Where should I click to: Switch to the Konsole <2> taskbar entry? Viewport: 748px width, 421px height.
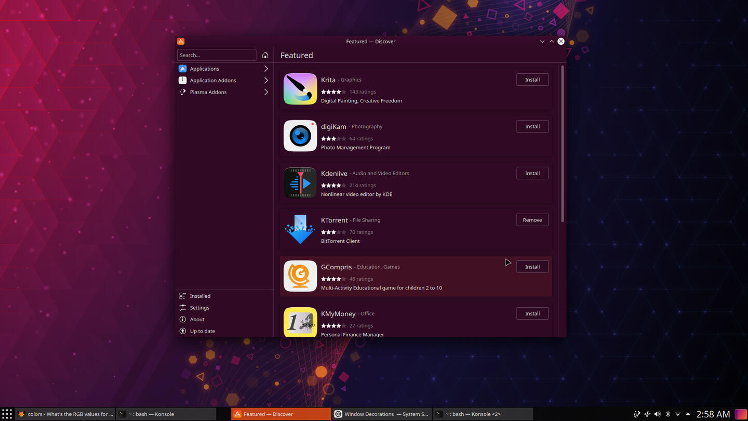(x=483, y=414)
